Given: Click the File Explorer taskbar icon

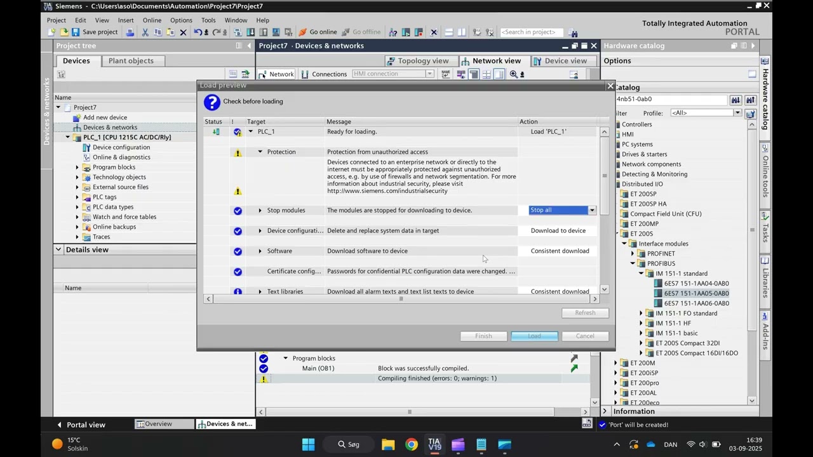Looking at the screenshot, I should pyautogui.click(x=388, y=444).
